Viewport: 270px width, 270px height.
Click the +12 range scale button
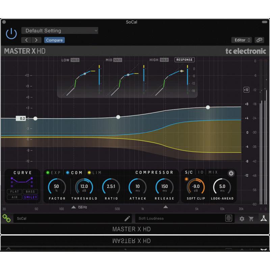[x=246, y=90]
